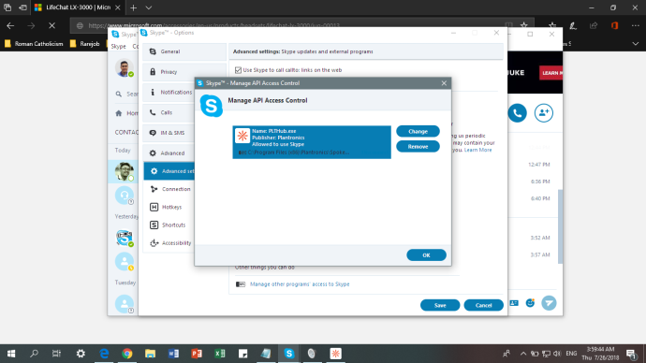Open the Notifications options section

[x=169, y=93]
